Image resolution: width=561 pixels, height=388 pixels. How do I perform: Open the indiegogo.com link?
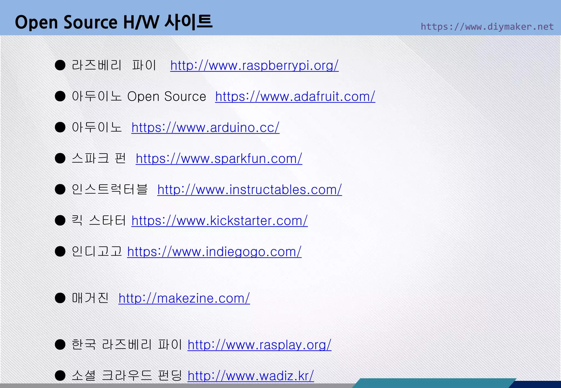coord(214,252)
